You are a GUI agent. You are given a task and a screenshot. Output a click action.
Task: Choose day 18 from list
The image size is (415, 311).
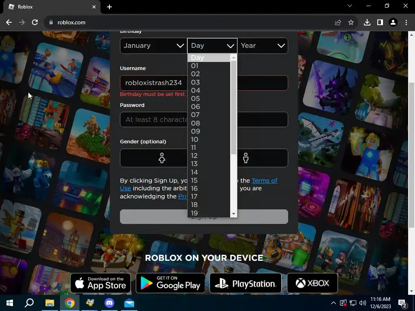pyautogui.click(x=209, y=204)
